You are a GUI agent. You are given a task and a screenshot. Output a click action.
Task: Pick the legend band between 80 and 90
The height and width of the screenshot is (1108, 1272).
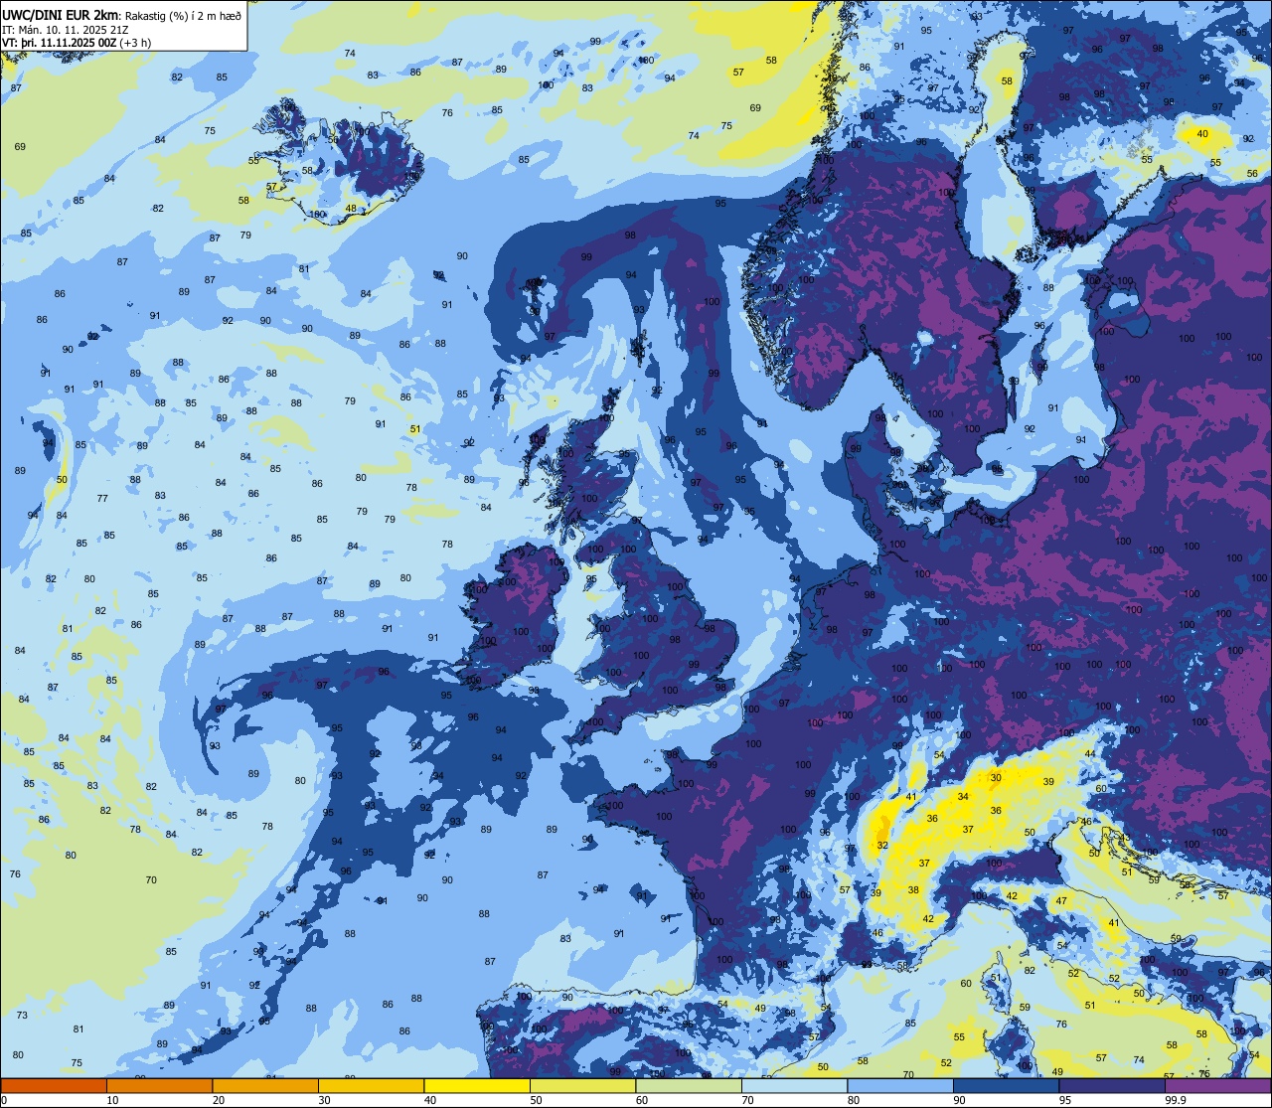(900, 1085)
